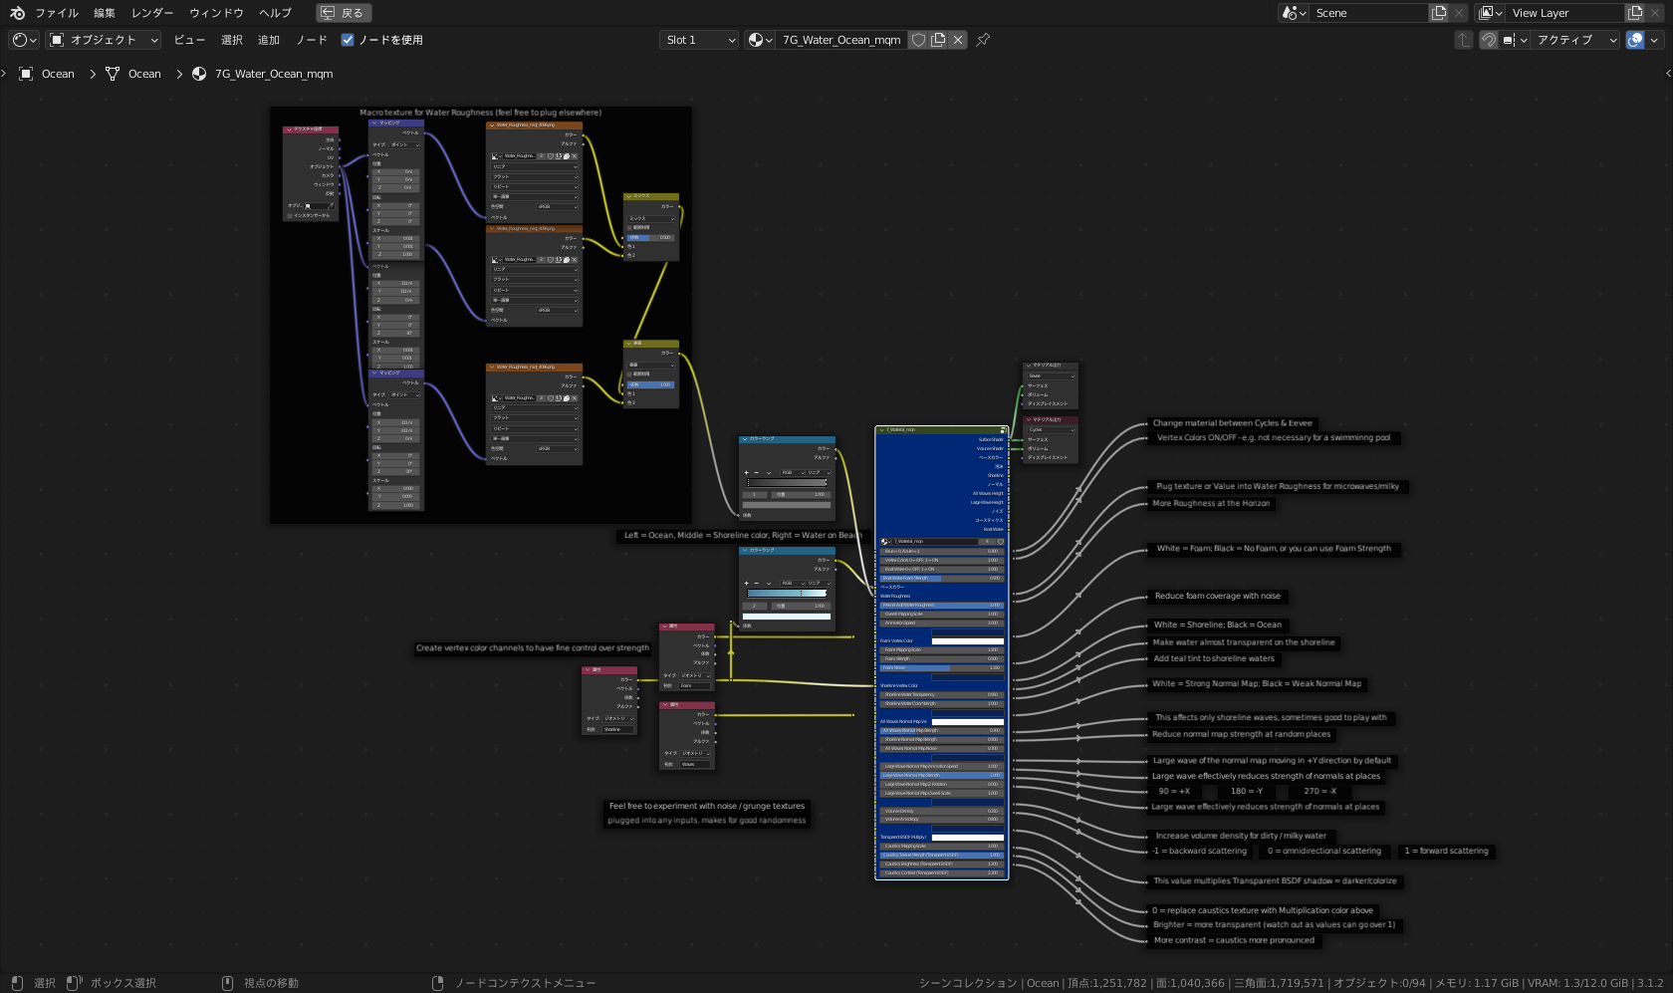Image resolution: width=1673 pixels, height=993 pixels.
Task: Open the overlay options dropdown arrow
Action: [1655, 40]
